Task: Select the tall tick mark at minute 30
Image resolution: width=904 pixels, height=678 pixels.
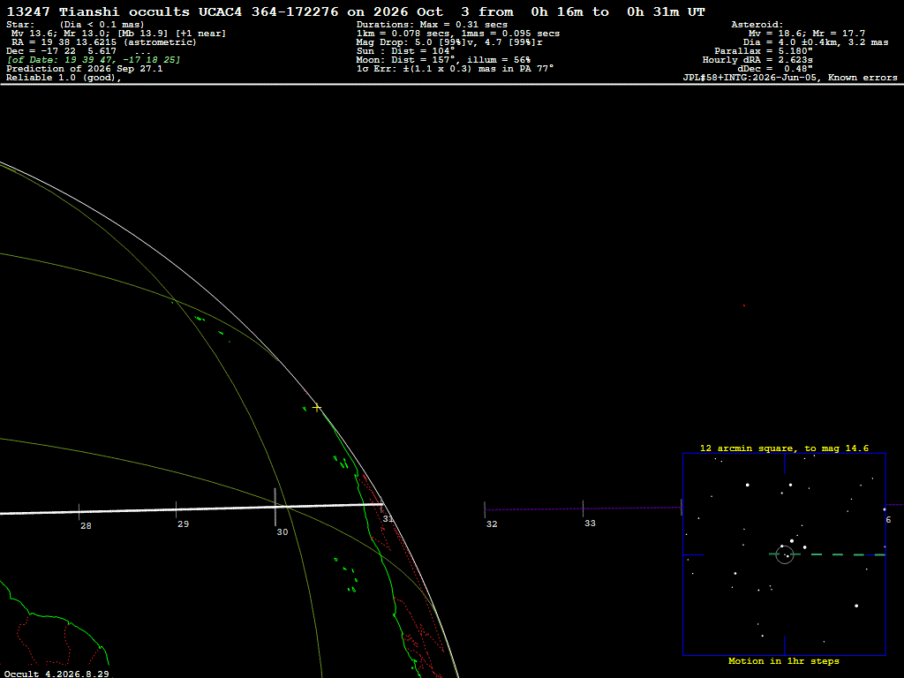Action: pyautogui.click(x=275, y=507)
